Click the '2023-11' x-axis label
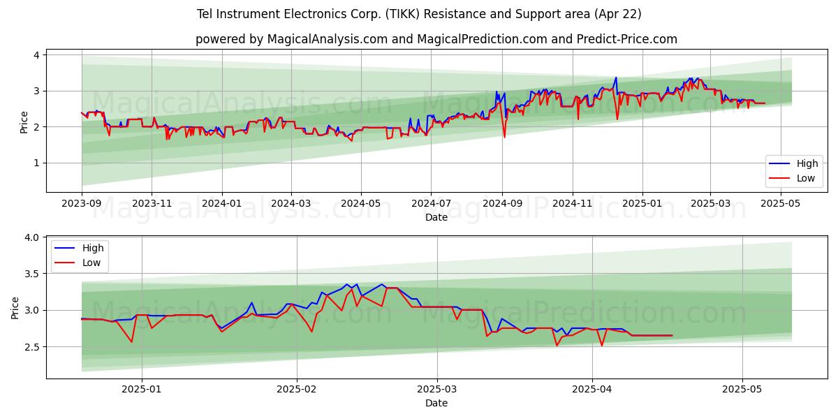The height and width of the screenshot is (419, 838). [152, 204]
